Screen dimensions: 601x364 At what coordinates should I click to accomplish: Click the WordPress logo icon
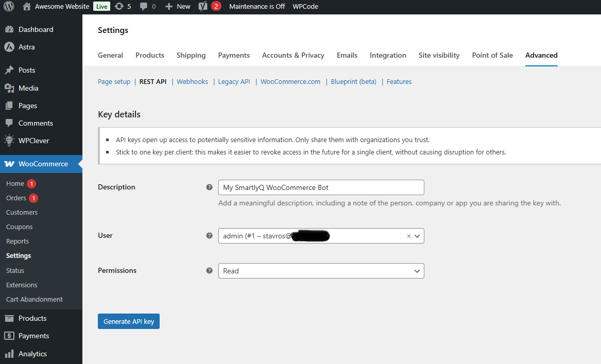point(9,6)
